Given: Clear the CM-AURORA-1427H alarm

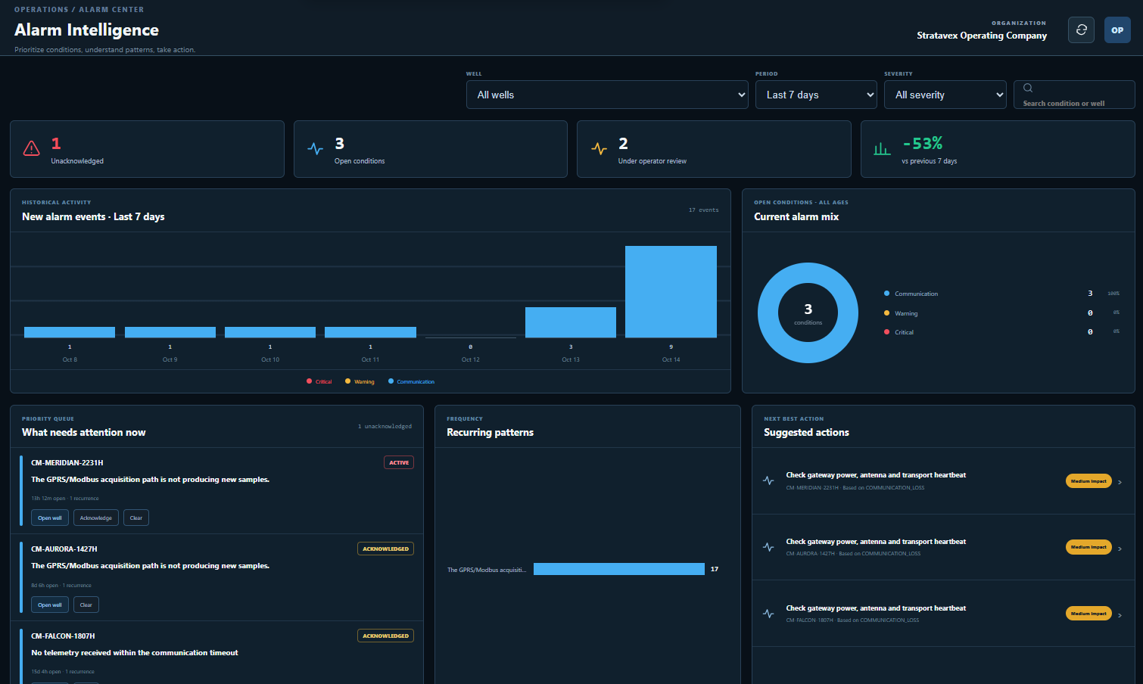Looking at the screenshot, I should 86,605.
